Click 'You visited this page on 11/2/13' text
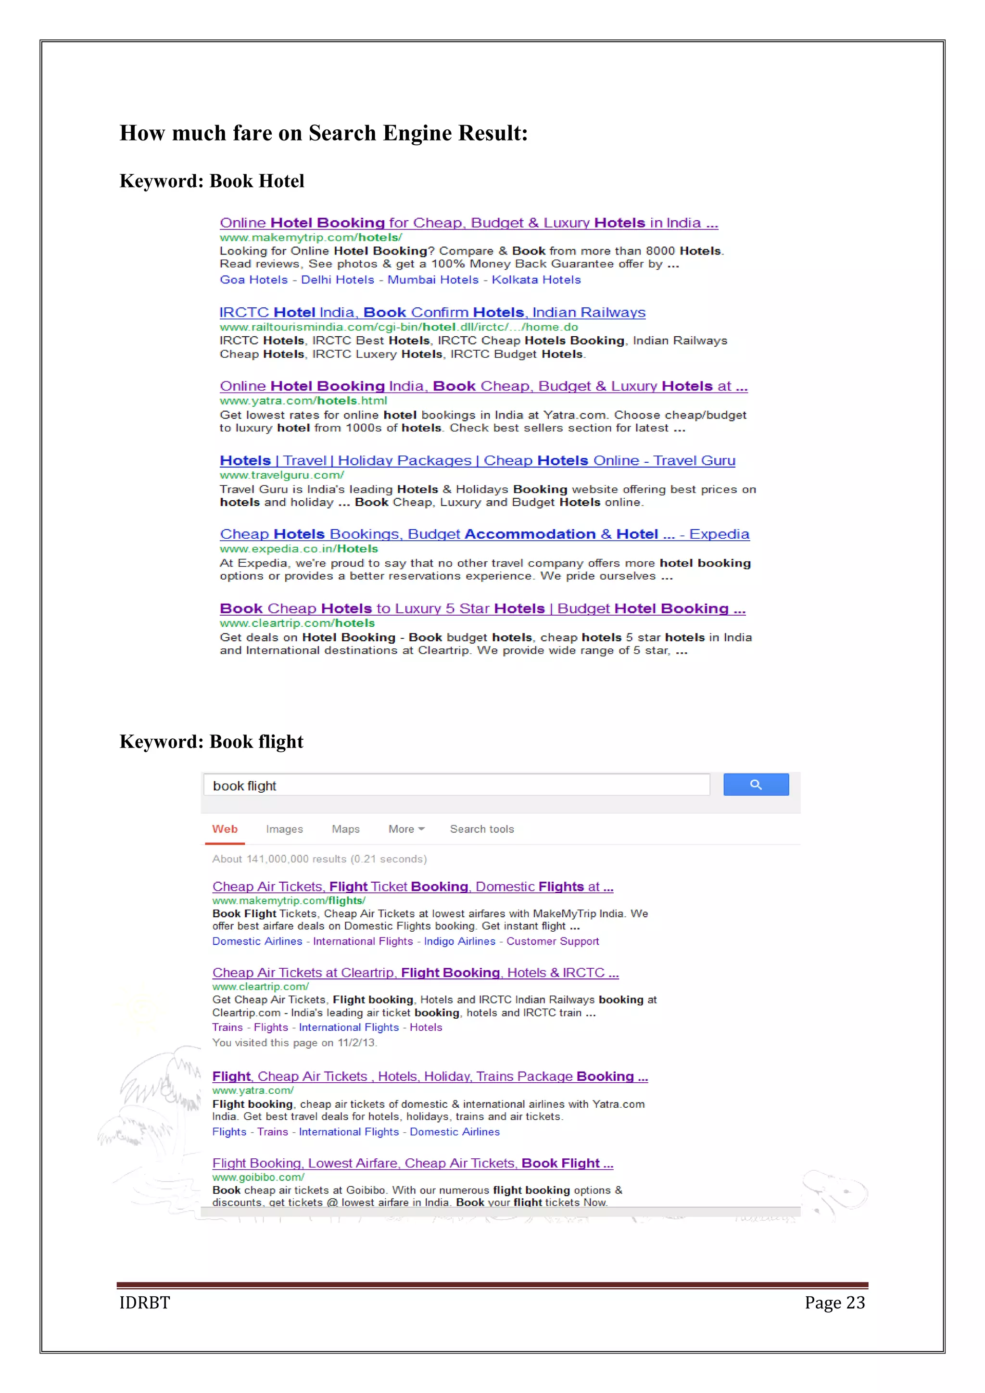This screenshot has width=985, height=1393. click(295, 1043)
